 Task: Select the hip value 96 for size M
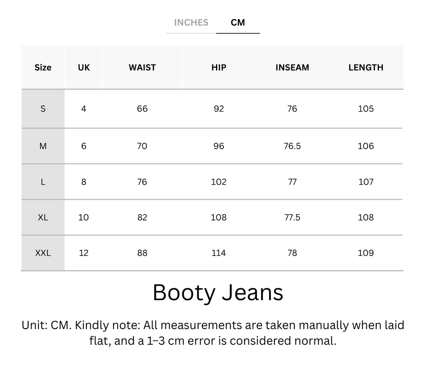[218, 146]
